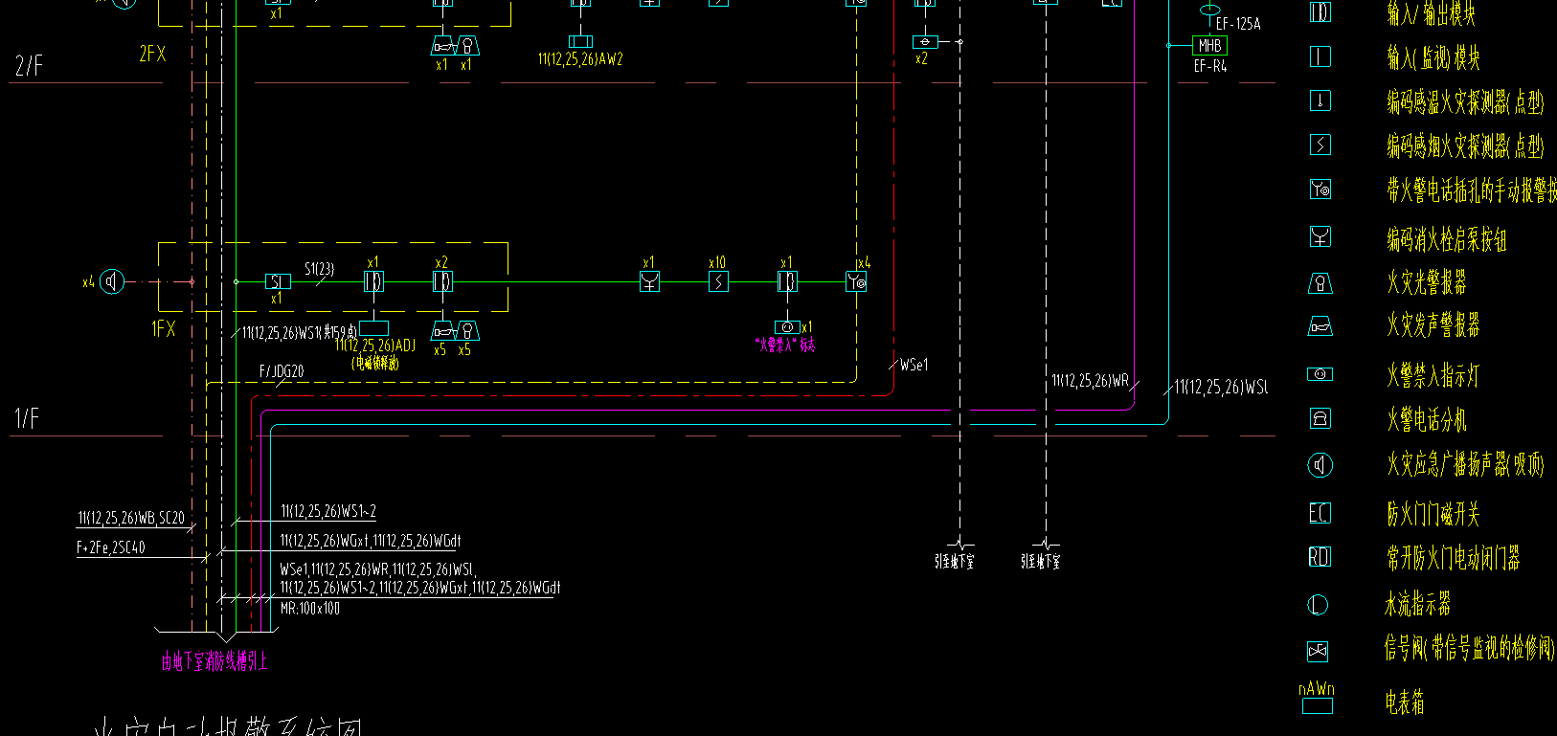Select the 11(12,25,26)WR annotation on the right
Screen dimensions: 1557x736
pos(1090,381)
